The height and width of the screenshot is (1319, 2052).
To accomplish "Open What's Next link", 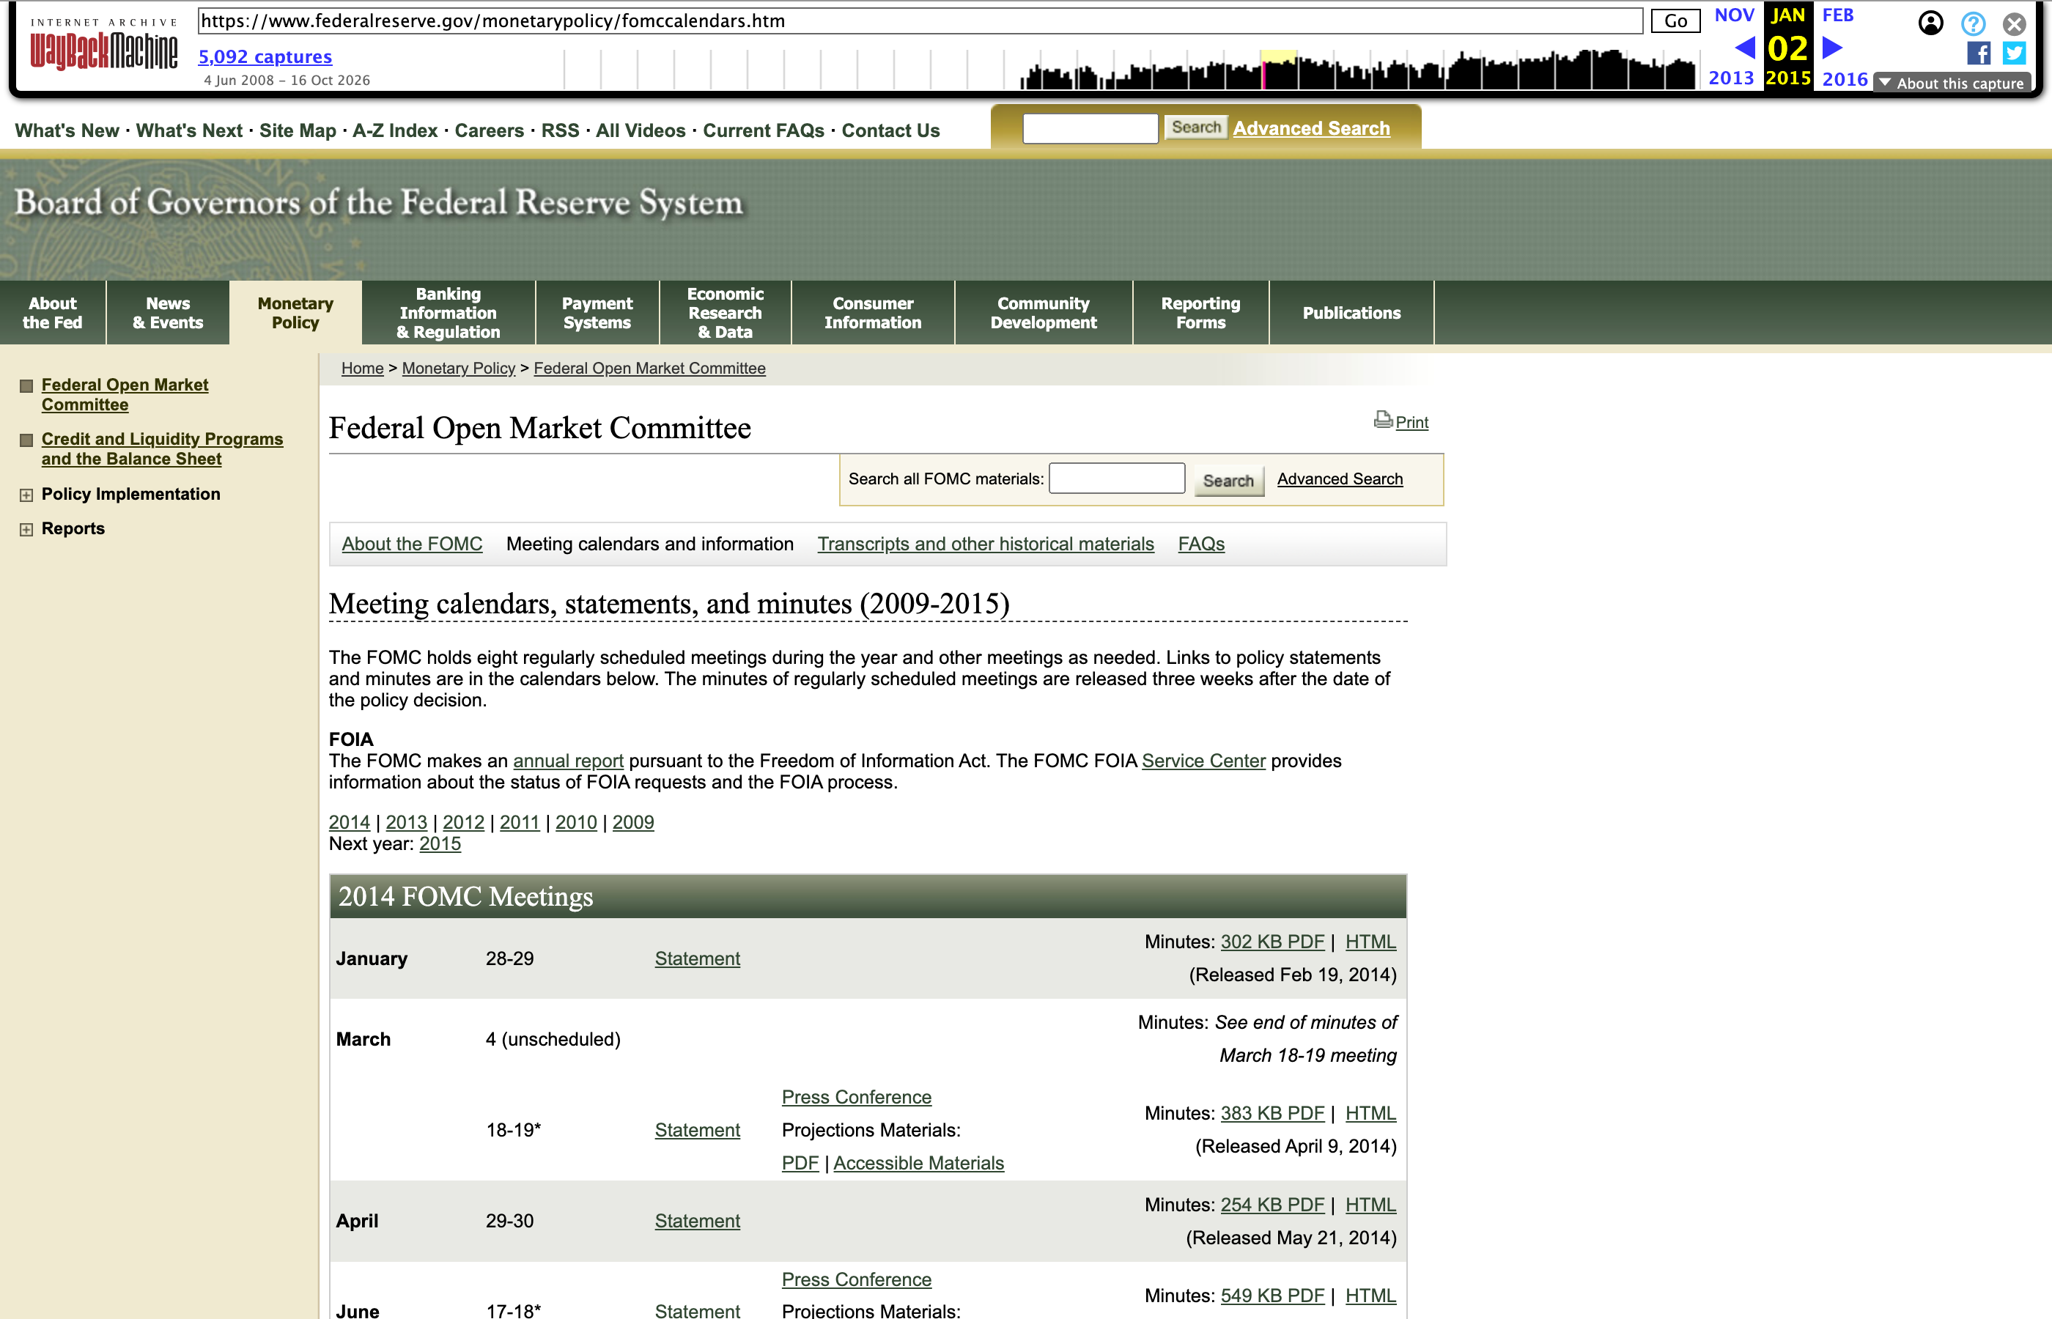I will [x=189, y=130].
